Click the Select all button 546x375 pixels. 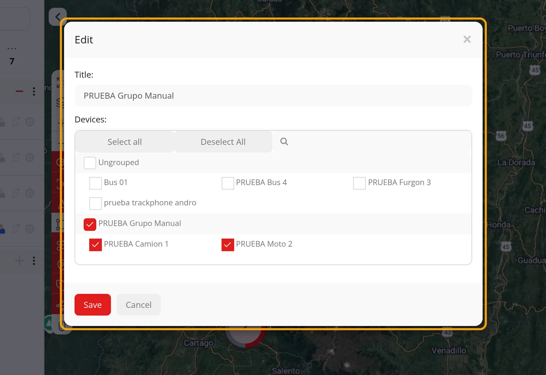[x=125, y=142]
